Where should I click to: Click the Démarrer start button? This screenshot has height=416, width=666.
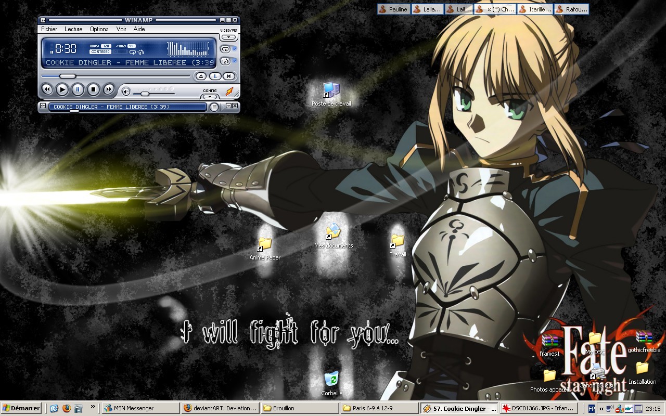[x=21, y=408]
